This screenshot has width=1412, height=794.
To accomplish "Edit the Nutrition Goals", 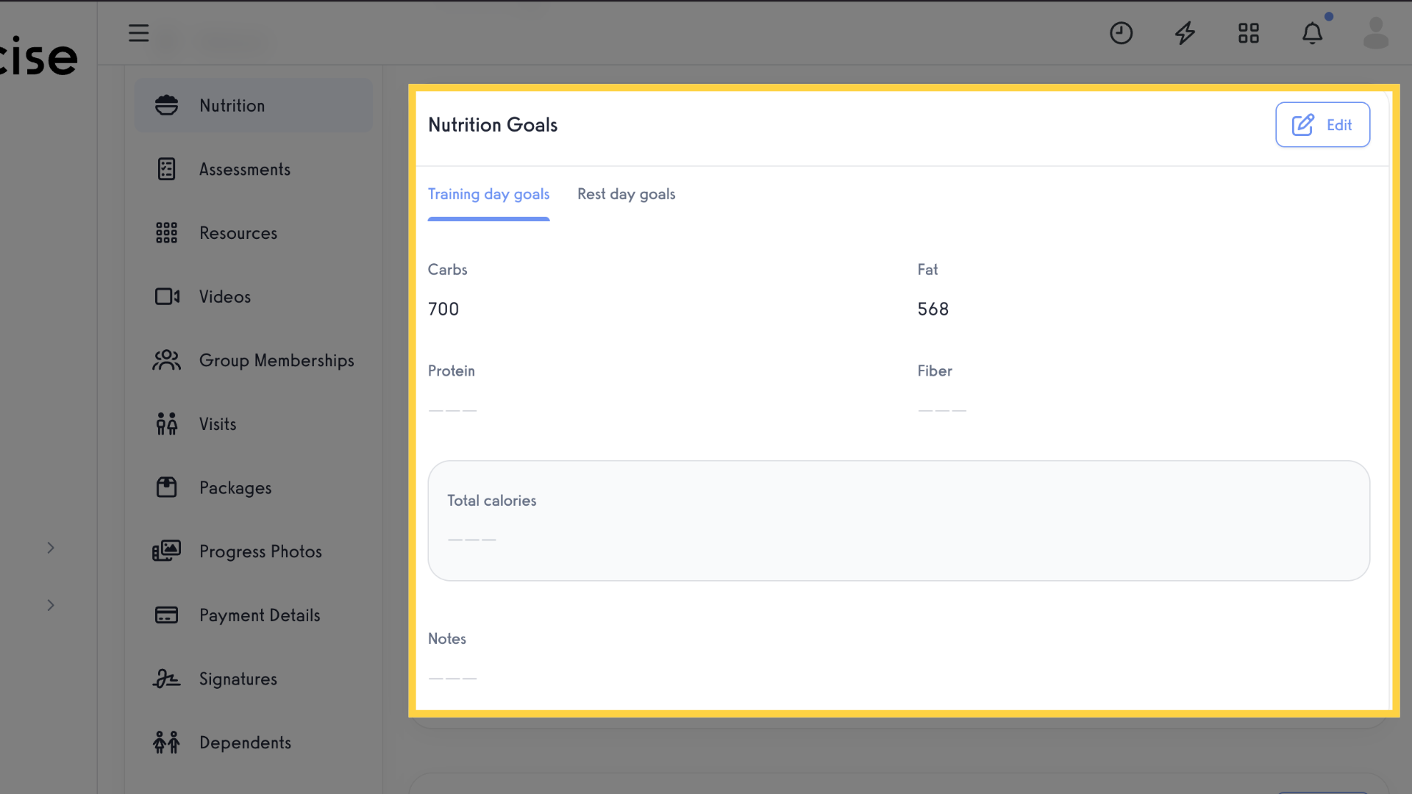I will (x=1322, y=125).
